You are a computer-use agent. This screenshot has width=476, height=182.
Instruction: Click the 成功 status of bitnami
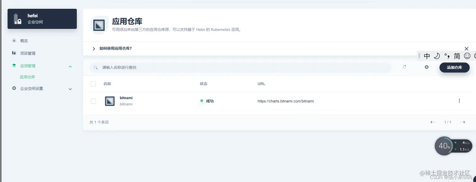pyautogui.click(x=207, y=101)
